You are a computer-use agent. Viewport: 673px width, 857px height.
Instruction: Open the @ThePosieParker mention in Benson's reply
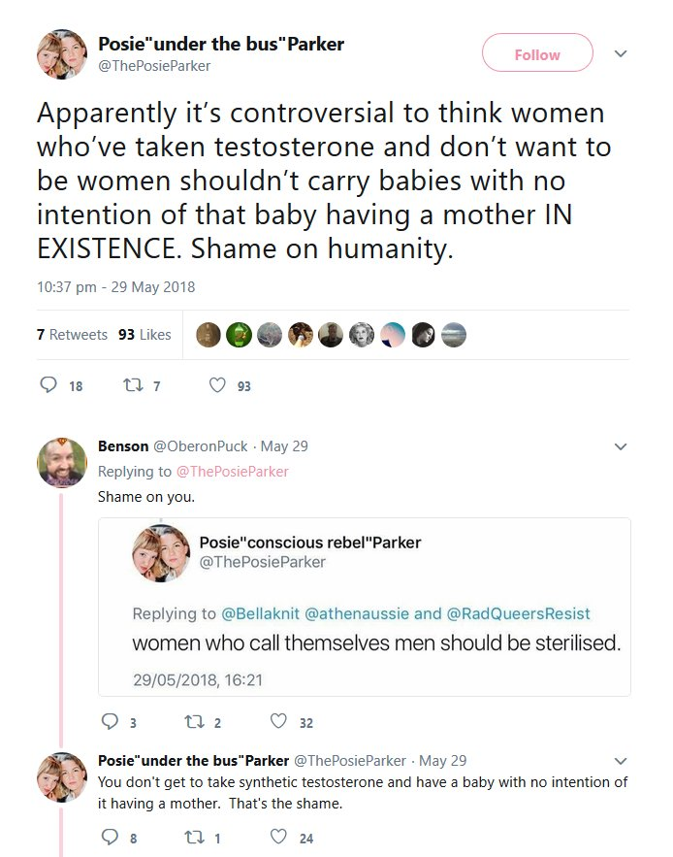[232, 472]
